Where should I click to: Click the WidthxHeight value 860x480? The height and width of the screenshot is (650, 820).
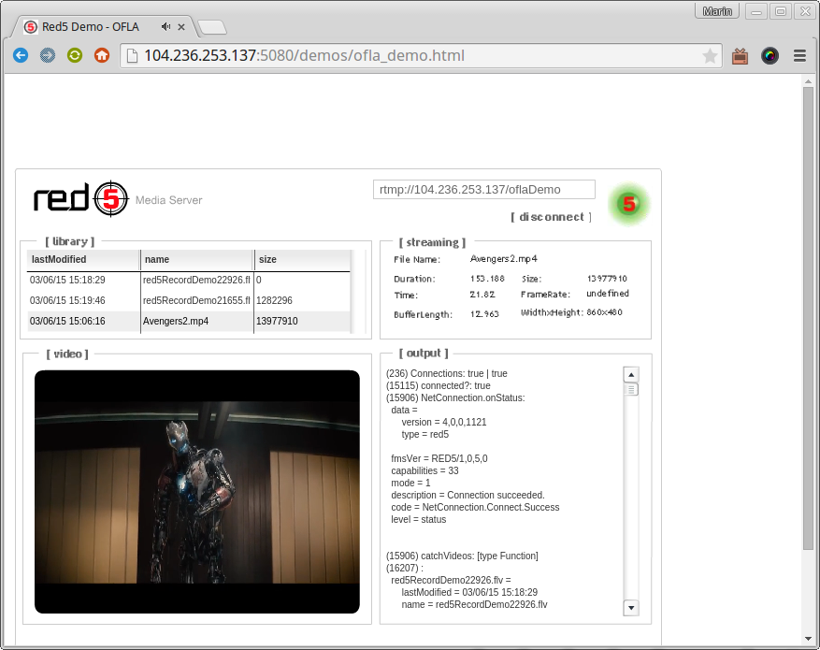[604, 312]
